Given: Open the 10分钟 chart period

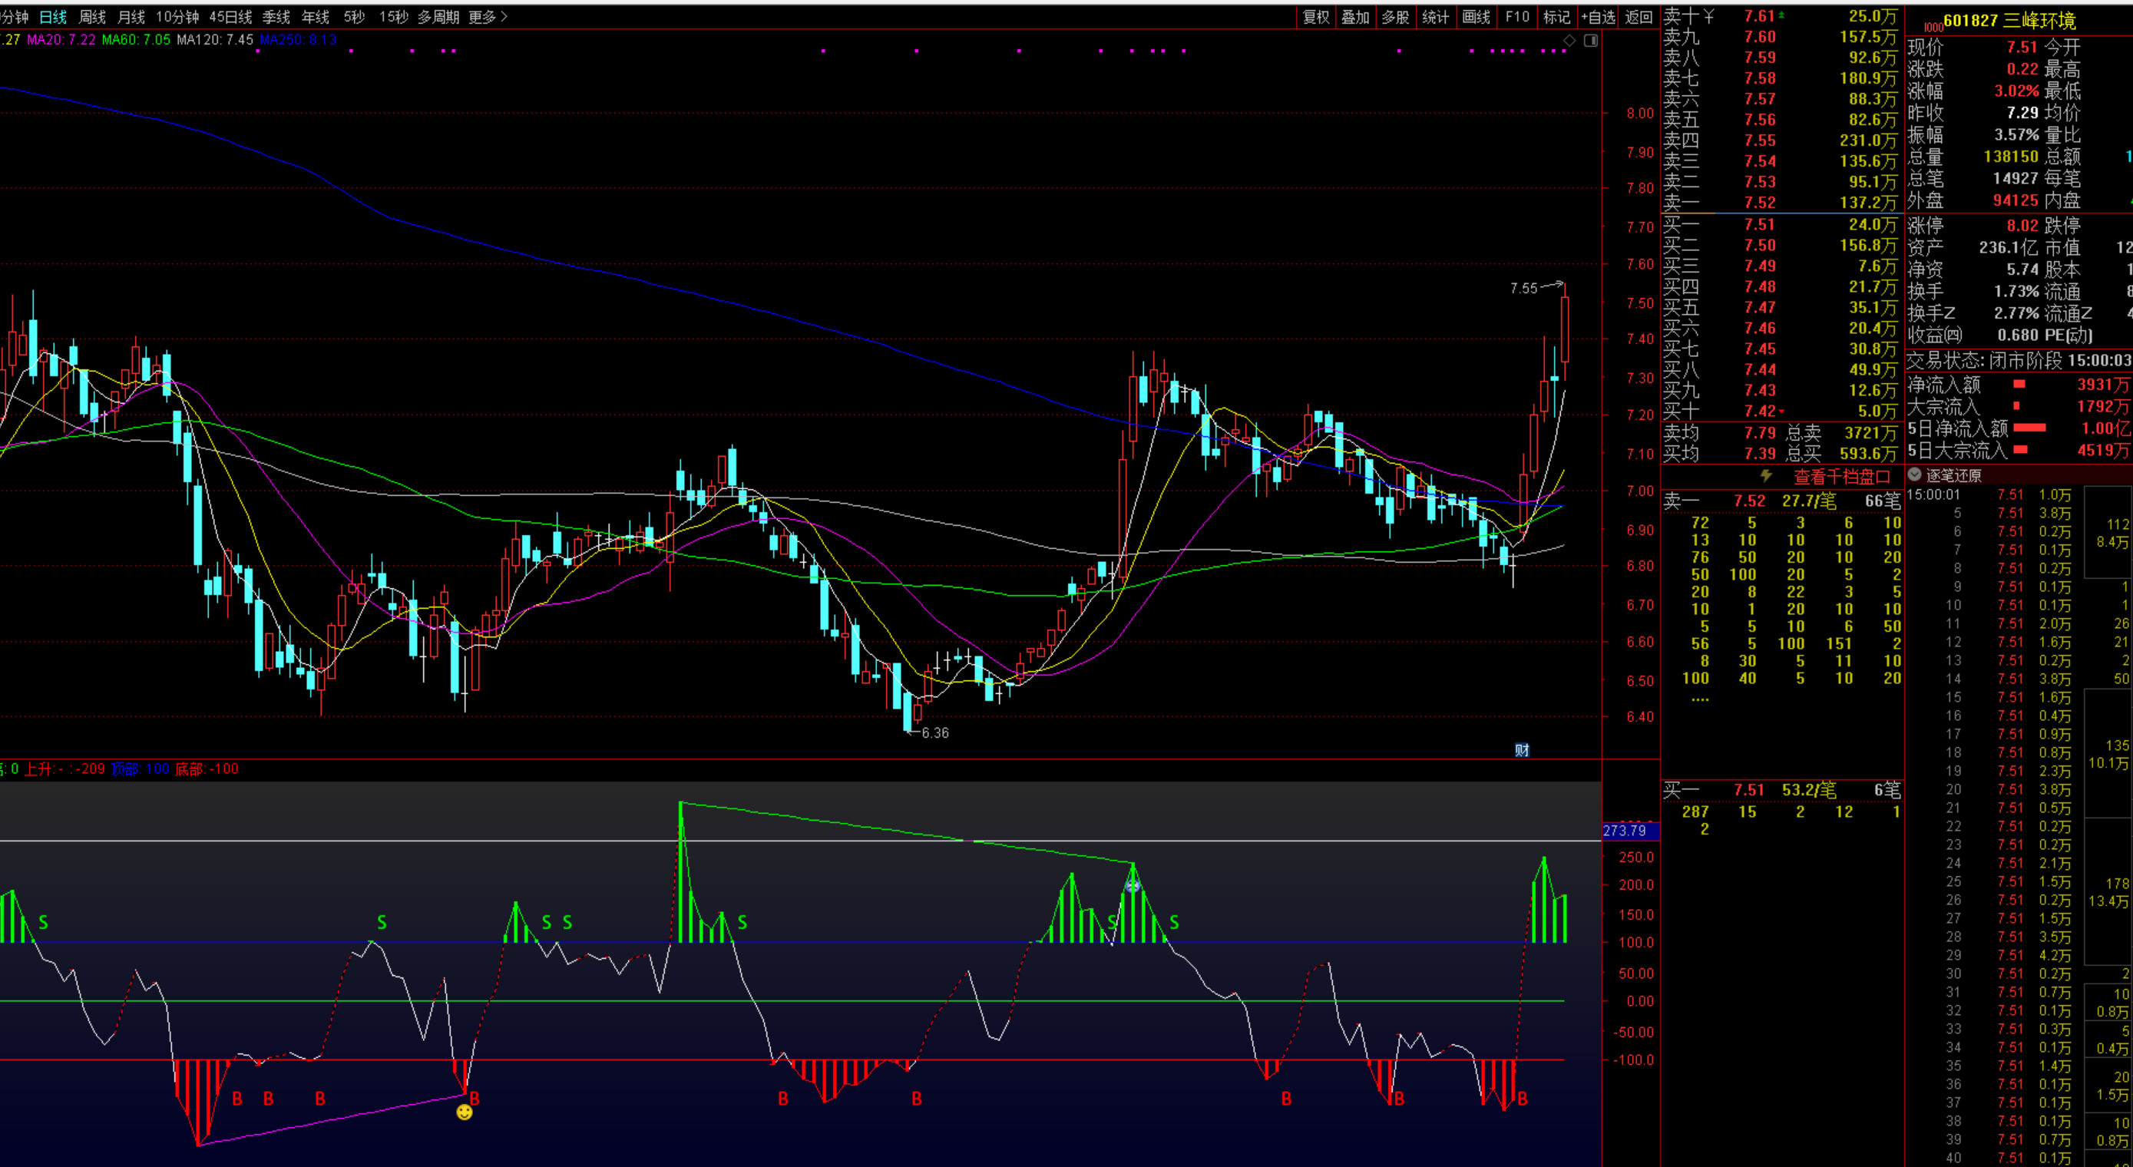Looking at the screenshot, I should (x=177, y=17).
